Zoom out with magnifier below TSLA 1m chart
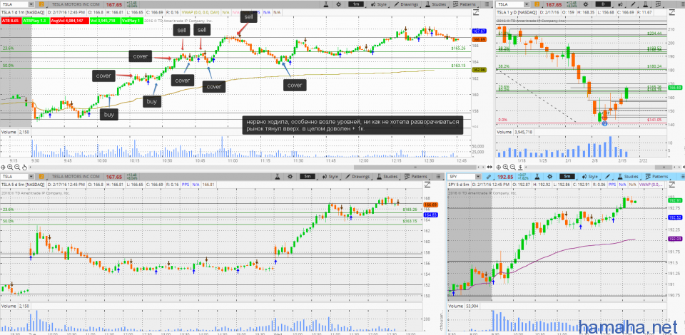The image size is (685, 335). coord(17,167)
